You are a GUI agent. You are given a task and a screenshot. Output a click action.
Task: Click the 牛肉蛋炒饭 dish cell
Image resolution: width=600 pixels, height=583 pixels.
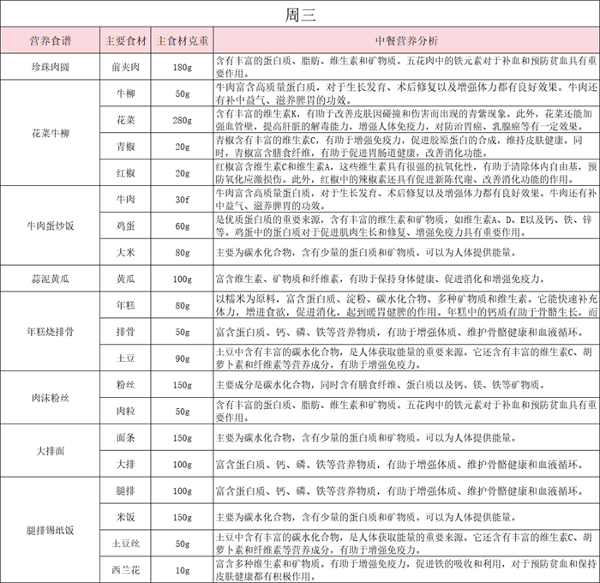click(51, 226)
